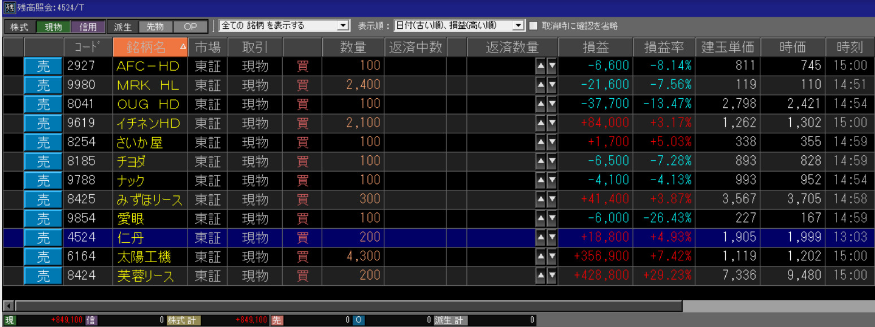Increase repayment quantity for MRK HL
Screen dimensions: 875x327
541,85
